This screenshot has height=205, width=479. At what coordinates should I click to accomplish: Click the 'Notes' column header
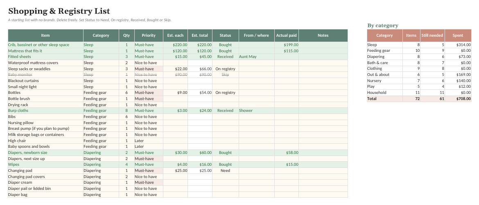click(323, 36)
